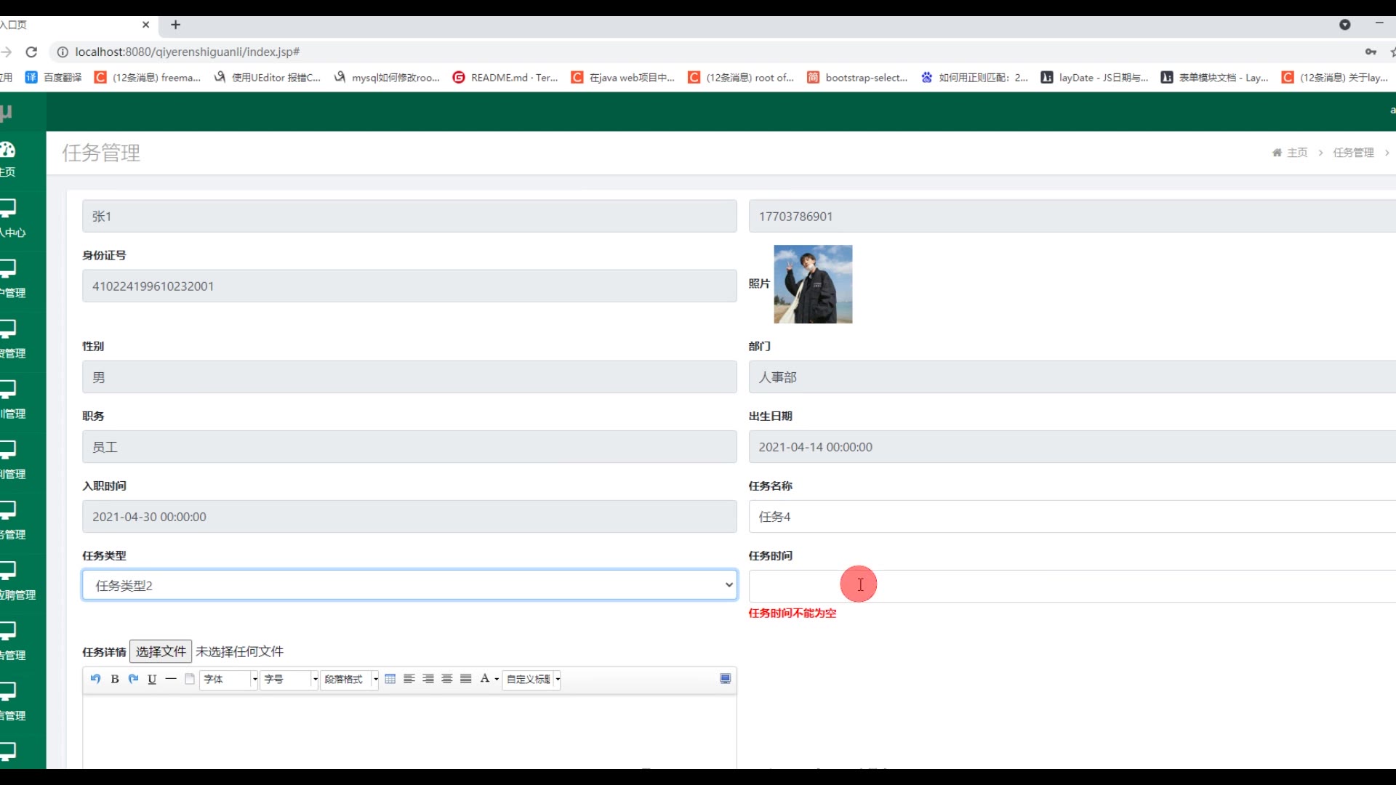The width and height of the screenshot is (1396, 785).
Task: Click the undo icon in the editor toolbar
Action: point(95,679)
